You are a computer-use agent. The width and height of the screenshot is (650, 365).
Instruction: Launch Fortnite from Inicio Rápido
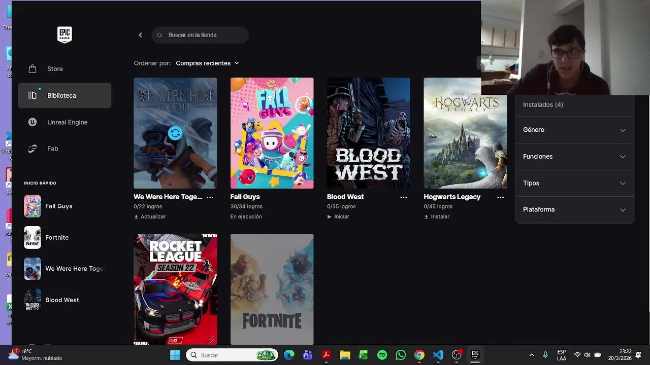pos(64,238)
